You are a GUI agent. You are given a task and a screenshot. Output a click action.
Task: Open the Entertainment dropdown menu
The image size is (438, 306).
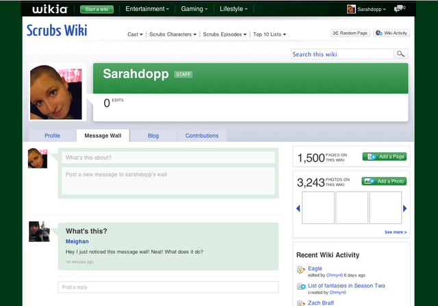[147, 9]
